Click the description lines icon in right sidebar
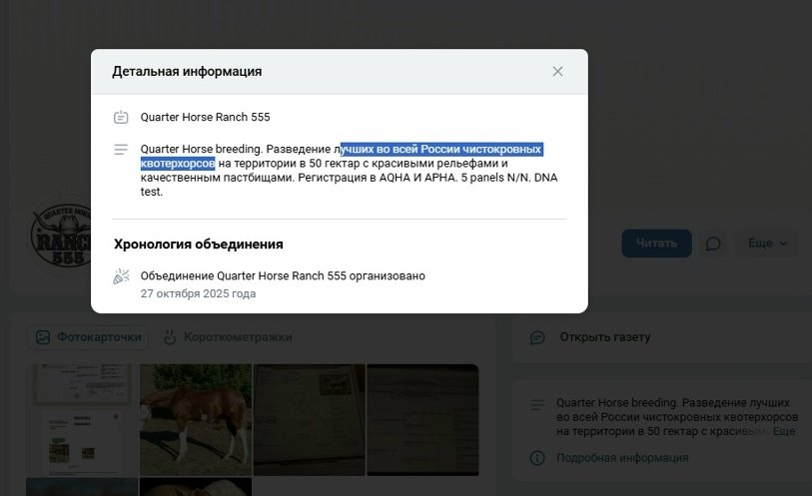Viewport: 812px width, 496px height. coord(537,404)
